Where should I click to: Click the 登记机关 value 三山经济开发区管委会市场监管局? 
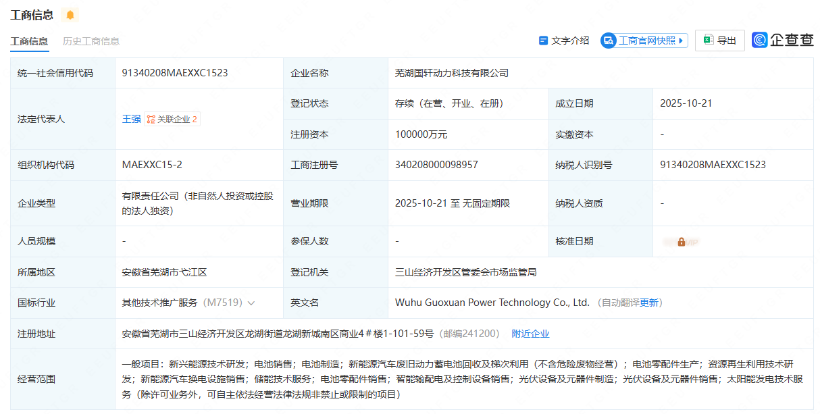[x=465, y=272]
